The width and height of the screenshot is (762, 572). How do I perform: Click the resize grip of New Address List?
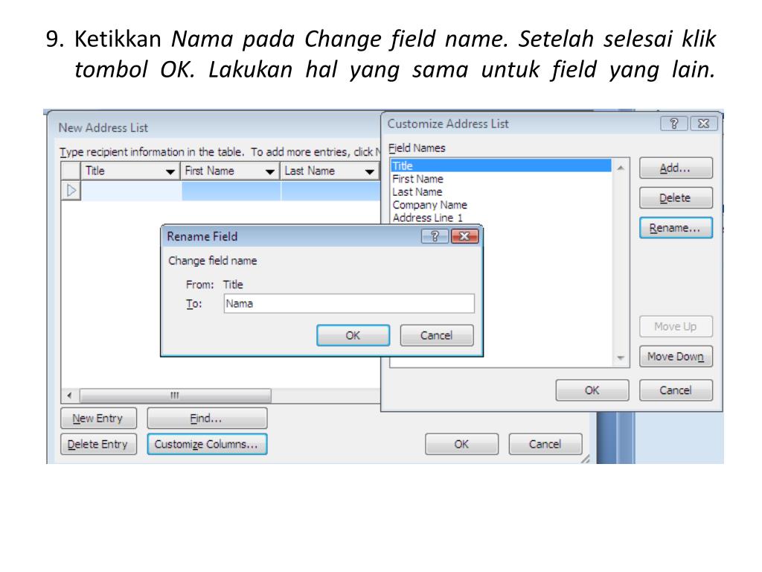coord(585,459)
